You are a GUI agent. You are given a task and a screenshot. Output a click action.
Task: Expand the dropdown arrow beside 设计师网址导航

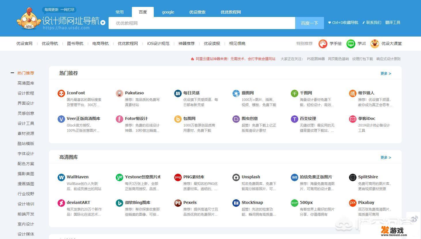pyautogui.click(x=103, y=22)
